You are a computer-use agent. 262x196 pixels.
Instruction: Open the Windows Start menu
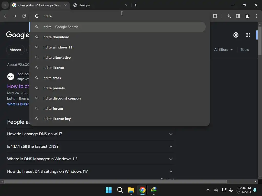pyautogui.click(x=108, y=190)
